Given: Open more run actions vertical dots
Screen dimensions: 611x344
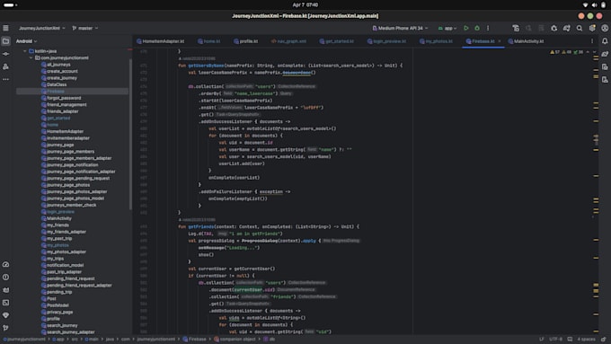Looking at the screenshot, I should [x=488, y=28].
